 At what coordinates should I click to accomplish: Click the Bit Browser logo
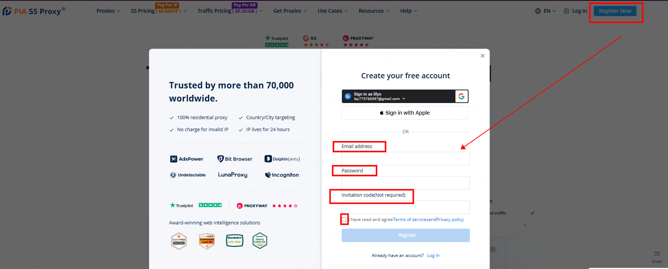[x=235, y=159]
